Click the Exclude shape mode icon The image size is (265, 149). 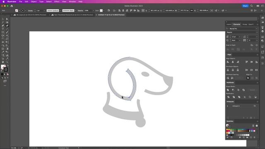coord(243,90)
